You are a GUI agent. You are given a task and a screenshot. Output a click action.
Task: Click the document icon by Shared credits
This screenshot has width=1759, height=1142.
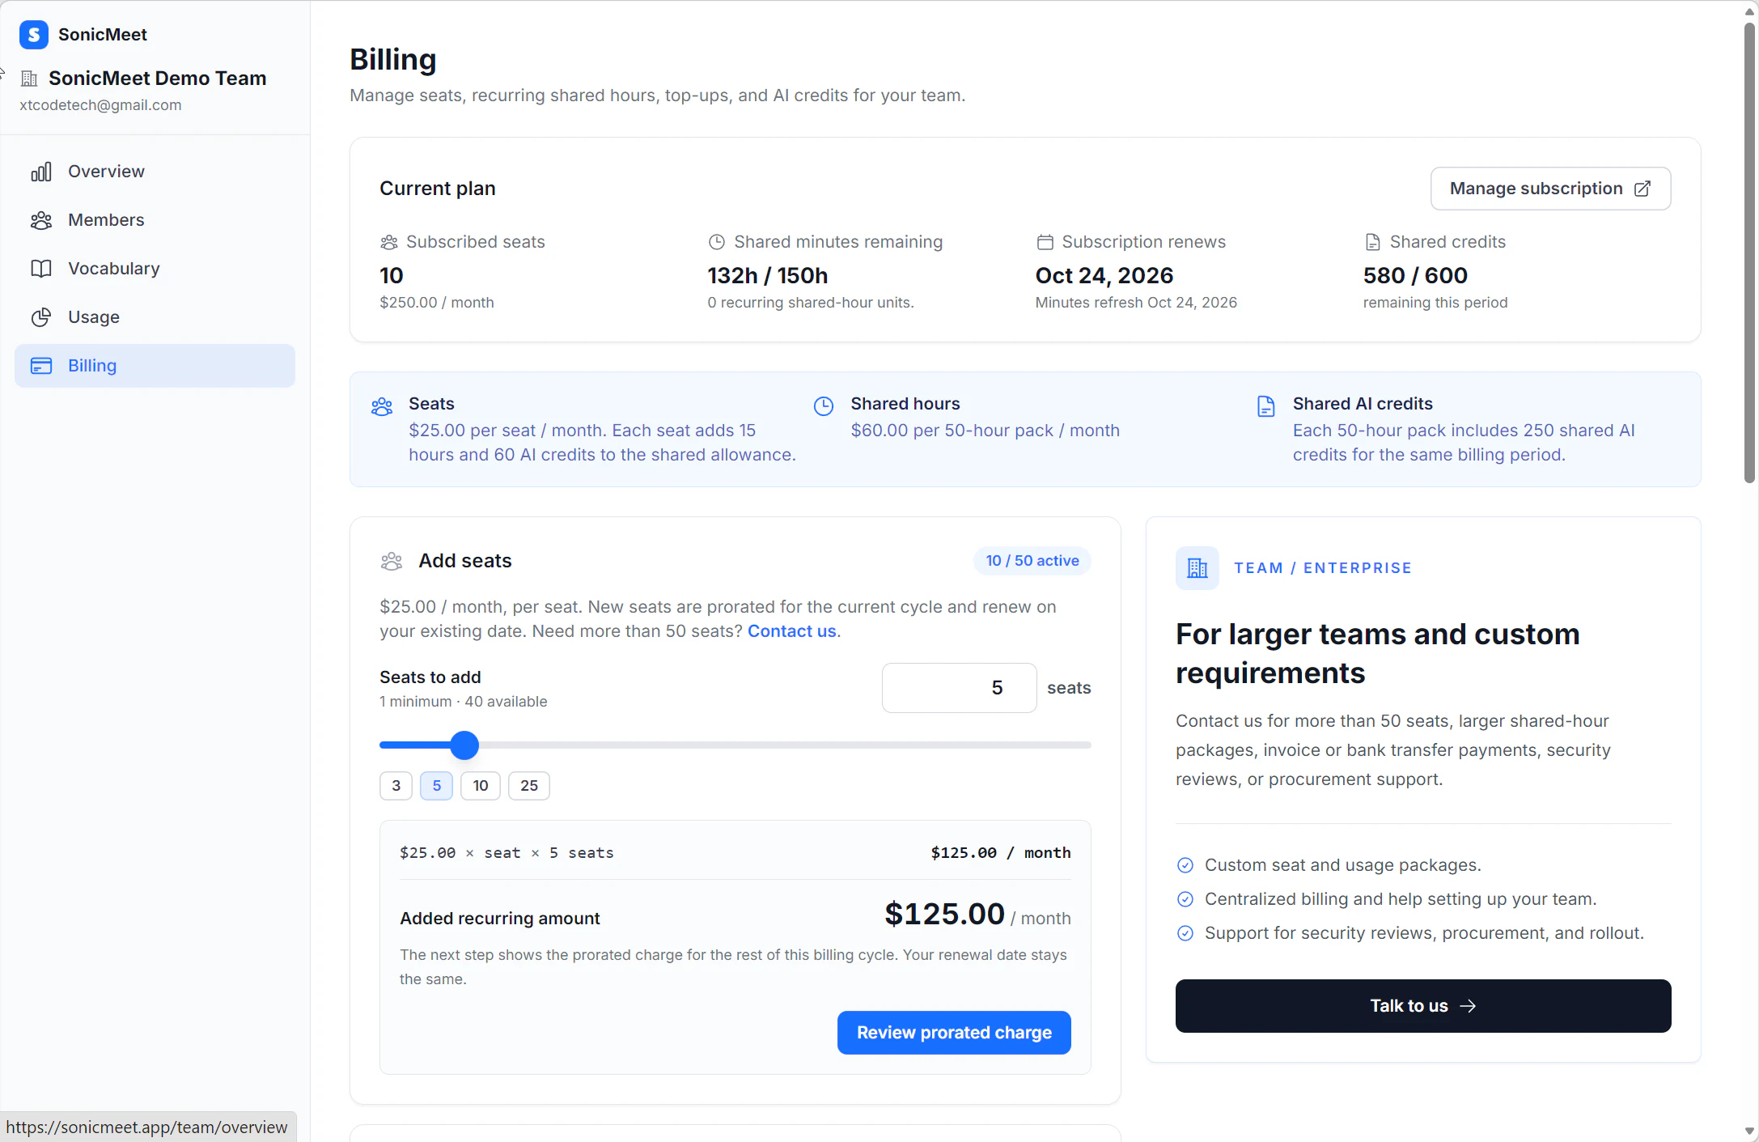(1373, 242)
